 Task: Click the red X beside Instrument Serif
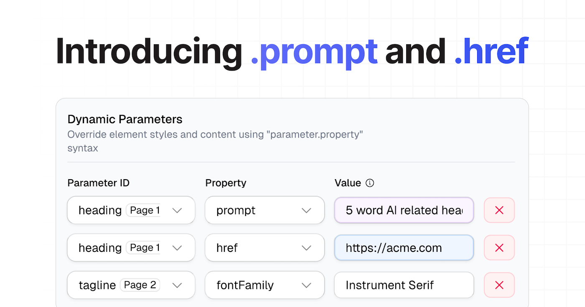tap(499, 285)
